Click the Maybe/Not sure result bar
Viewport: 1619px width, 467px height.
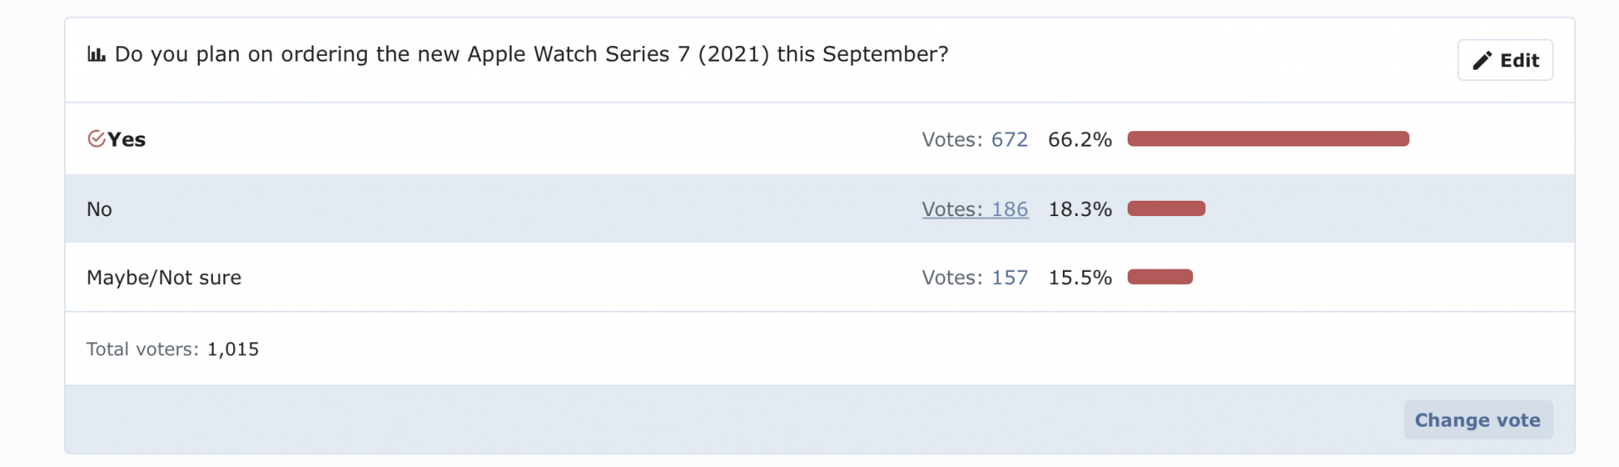coord(1160,277)
